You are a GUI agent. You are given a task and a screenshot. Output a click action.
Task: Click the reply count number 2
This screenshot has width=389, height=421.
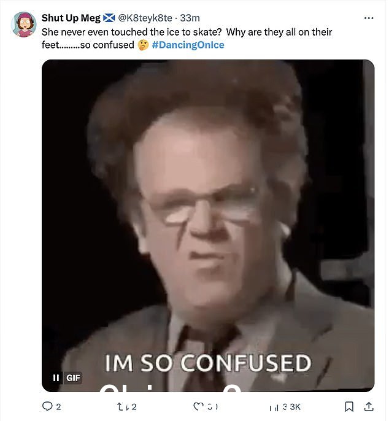(58, 407)
